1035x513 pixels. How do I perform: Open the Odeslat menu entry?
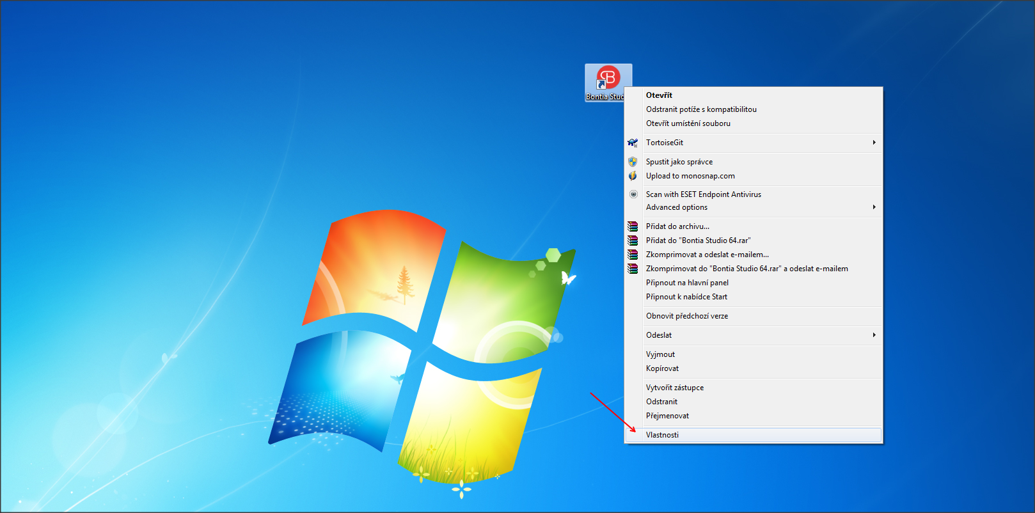tap(754, 335)
